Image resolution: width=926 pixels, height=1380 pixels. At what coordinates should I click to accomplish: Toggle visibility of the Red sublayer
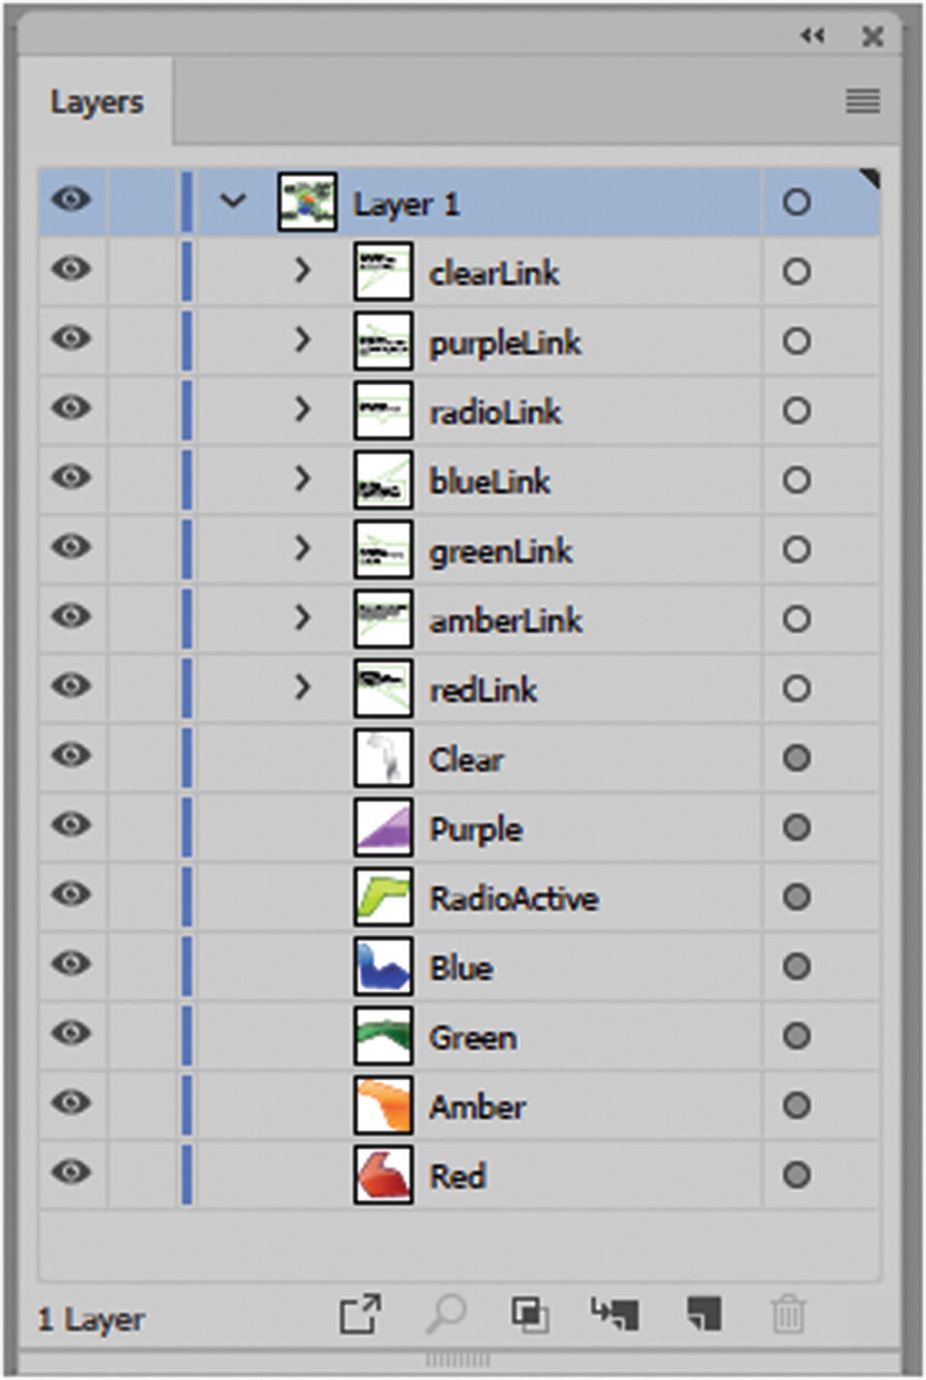point(71,1174)
